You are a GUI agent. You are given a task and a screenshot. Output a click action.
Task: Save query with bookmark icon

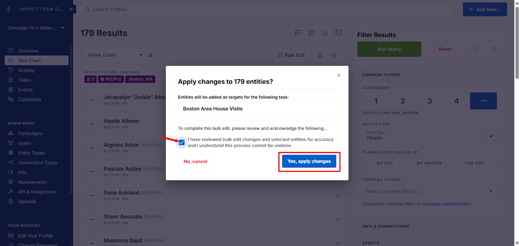tap(476, 49)
